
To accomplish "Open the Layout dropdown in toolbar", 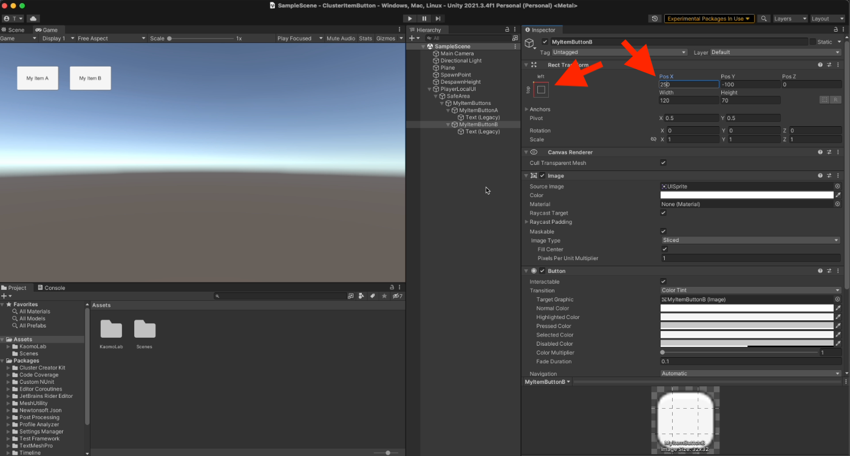I will 828,19.
